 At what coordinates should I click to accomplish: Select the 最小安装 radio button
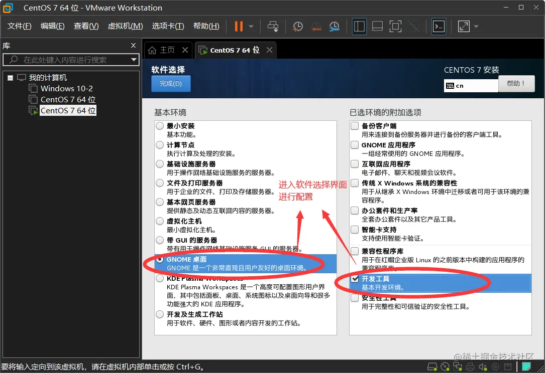click(x=160, y=126)
